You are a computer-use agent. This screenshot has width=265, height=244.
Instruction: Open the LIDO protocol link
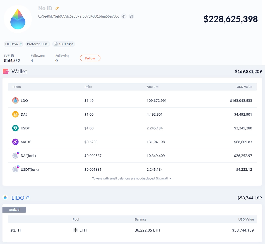18,198
